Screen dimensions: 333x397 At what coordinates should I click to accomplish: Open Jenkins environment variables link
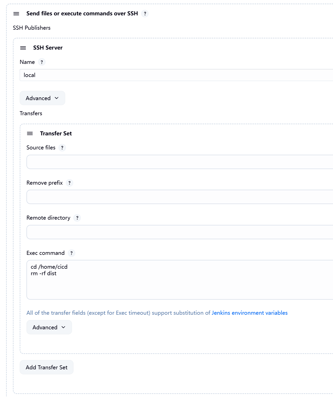pos(250,313)
